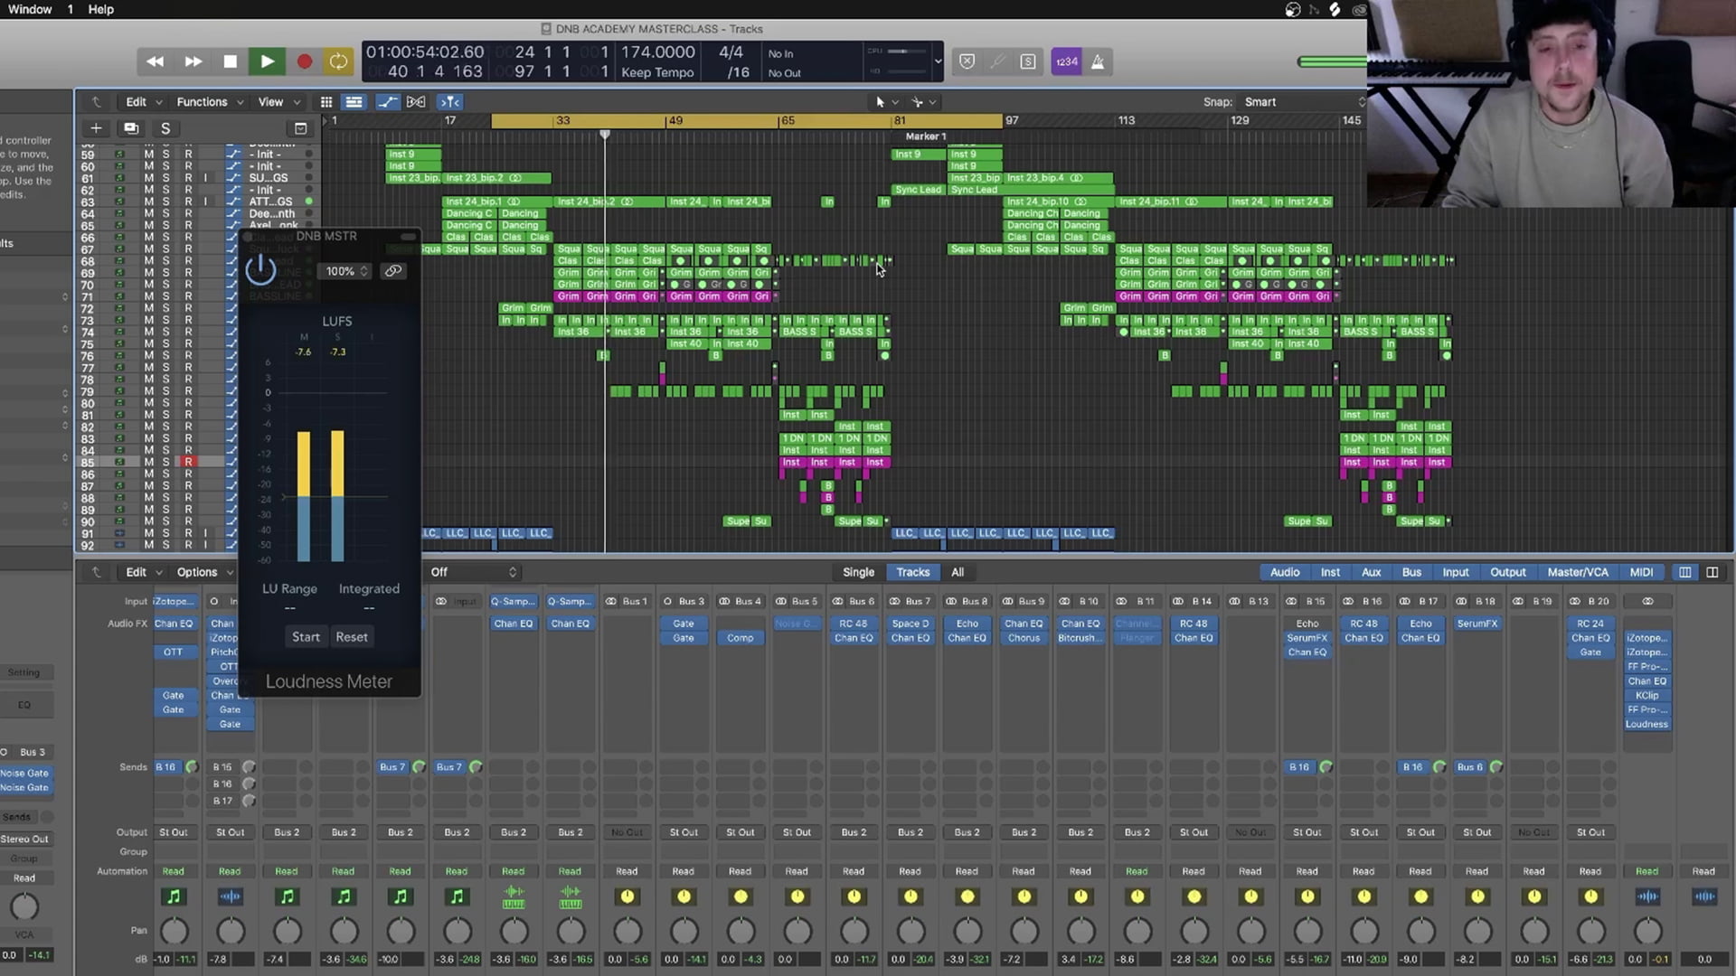The image size is (1736, 976).
Task: Mute track 63 with its M button
Action: click(x=148, y=202)
